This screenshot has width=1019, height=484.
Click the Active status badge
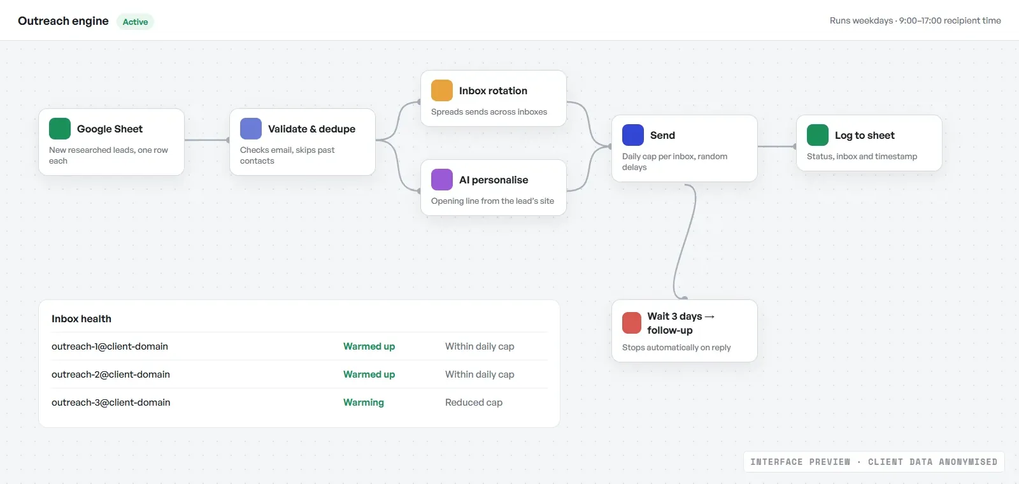135,22
